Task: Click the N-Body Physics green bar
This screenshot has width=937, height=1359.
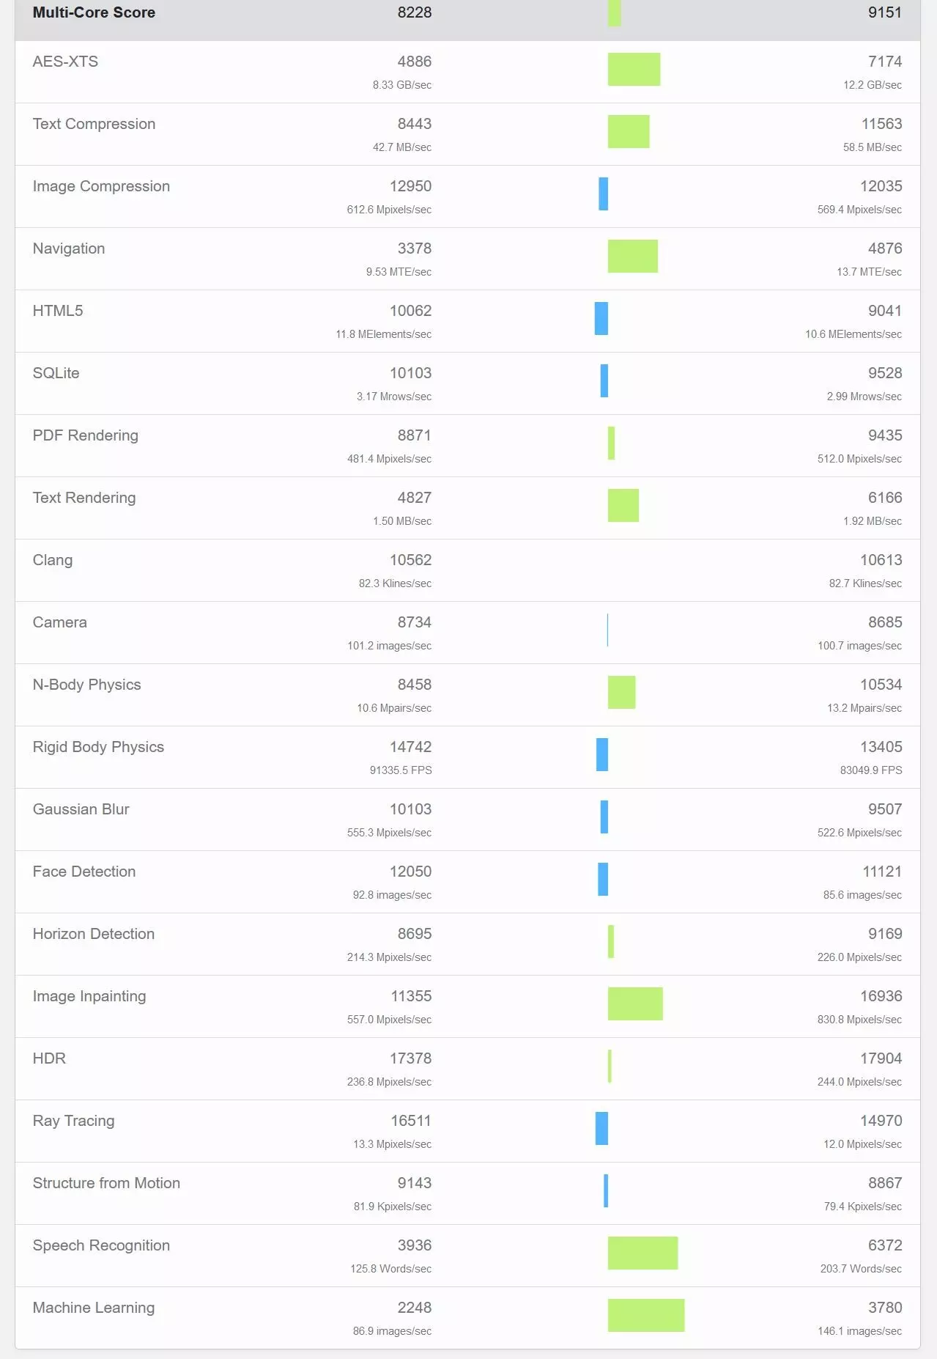Action: tap(621, 692)
